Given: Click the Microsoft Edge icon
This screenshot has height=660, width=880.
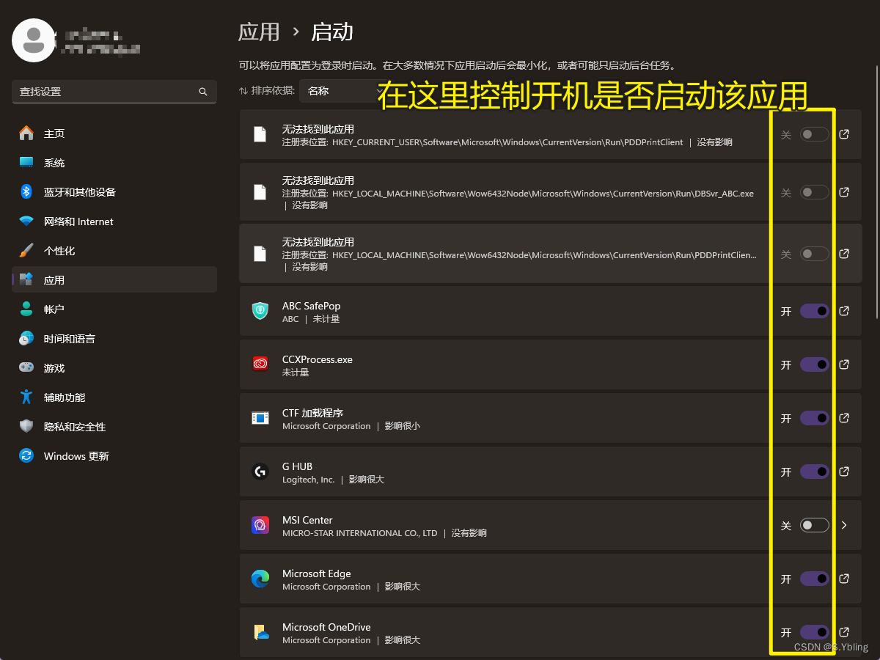Looking at the screenshot, I should click(260, 579).
